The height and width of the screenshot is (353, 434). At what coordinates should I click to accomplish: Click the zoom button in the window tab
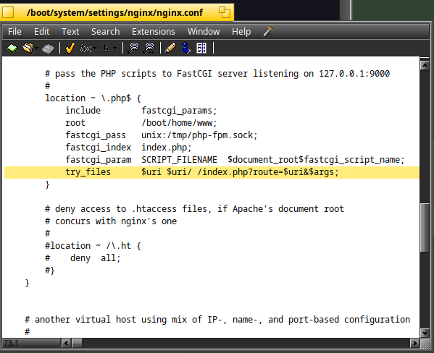(x=224, y=12)
